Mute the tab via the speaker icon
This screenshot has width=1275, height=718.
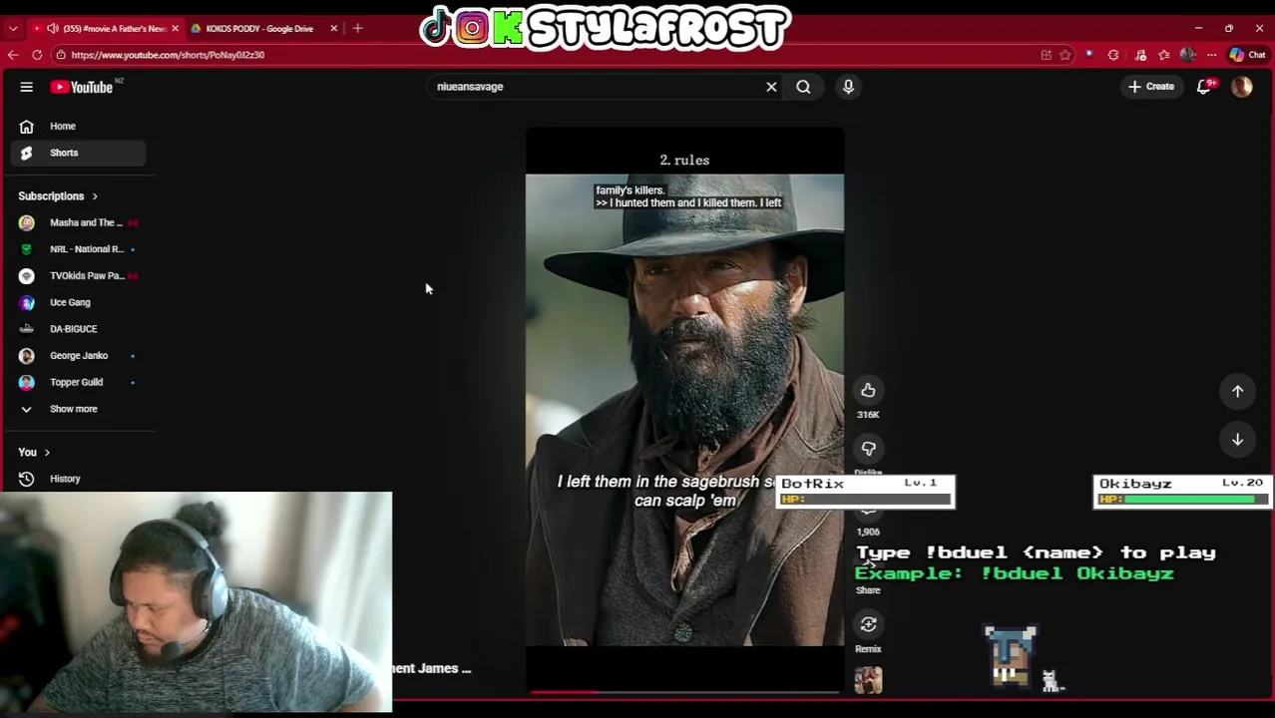pyautogui.click(x=52, y=28)
